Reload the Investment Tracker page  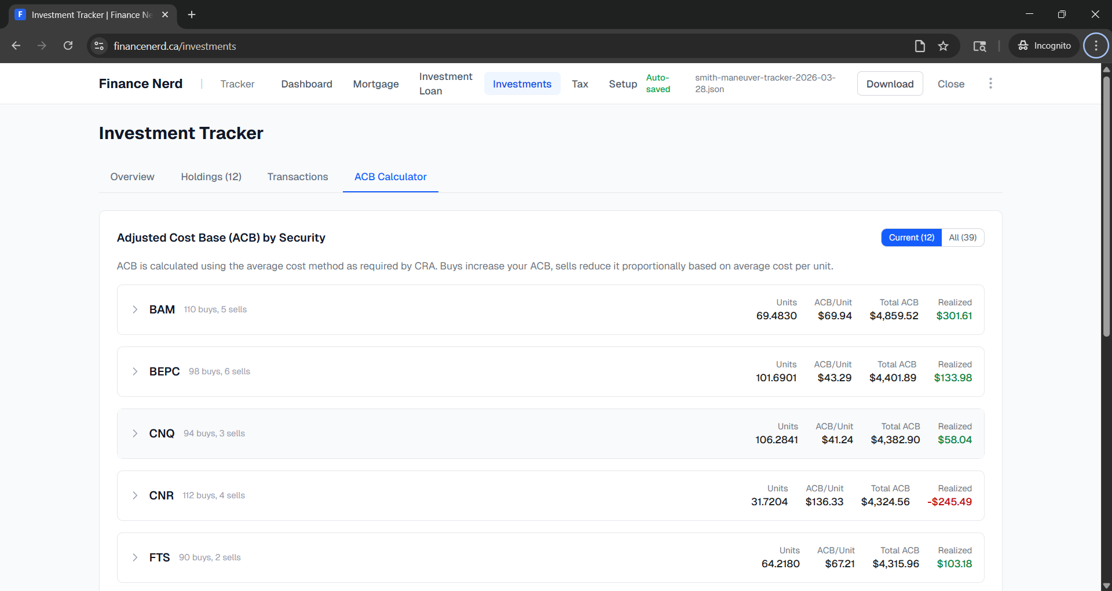(x=68, y=46)
